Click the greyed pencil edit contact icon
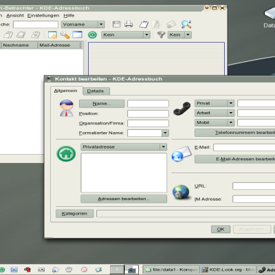The image size is (275, 275). (x=156, y=24)
